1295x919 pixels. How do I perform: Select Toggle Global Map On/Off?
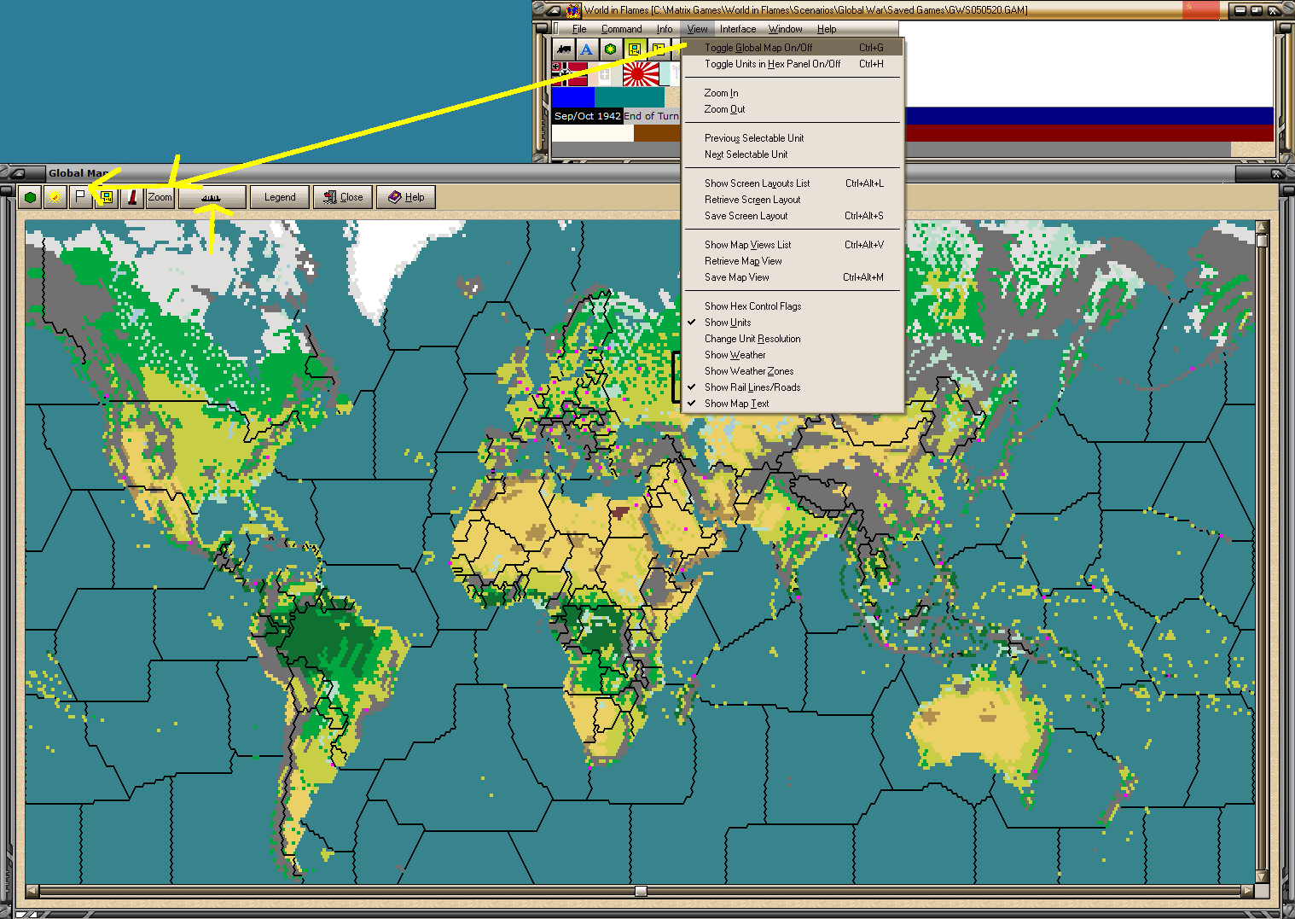click(793, 48)
